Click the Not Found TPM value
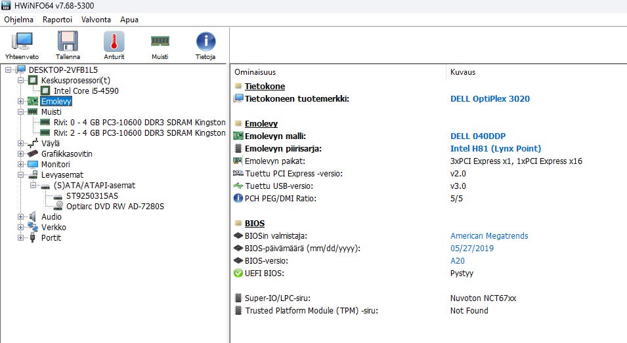The height and width of the screenshot is (343, 627). pos(469,310)
